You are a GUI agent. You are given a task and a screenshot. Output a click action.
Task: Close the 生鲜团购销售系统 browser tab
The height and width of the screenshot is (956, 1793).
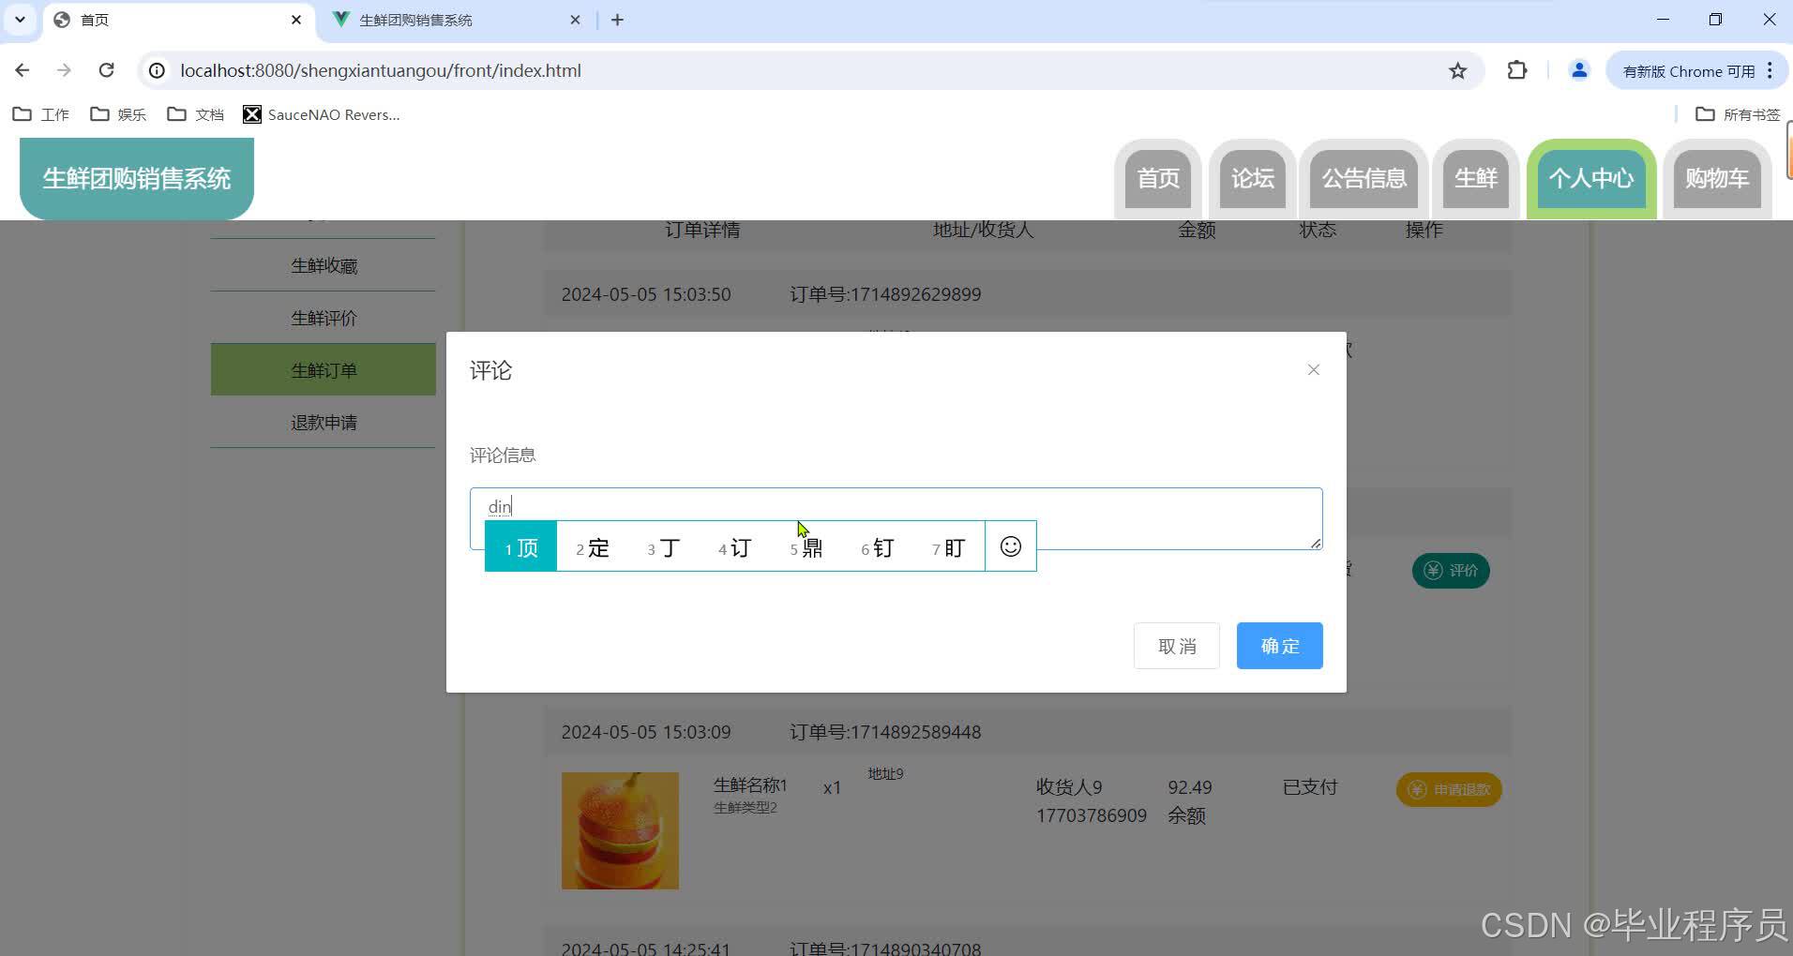coord(576,20)
